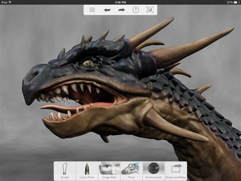Select the Pose tool
The image size is (241, 181).
[x=131, y=171]
